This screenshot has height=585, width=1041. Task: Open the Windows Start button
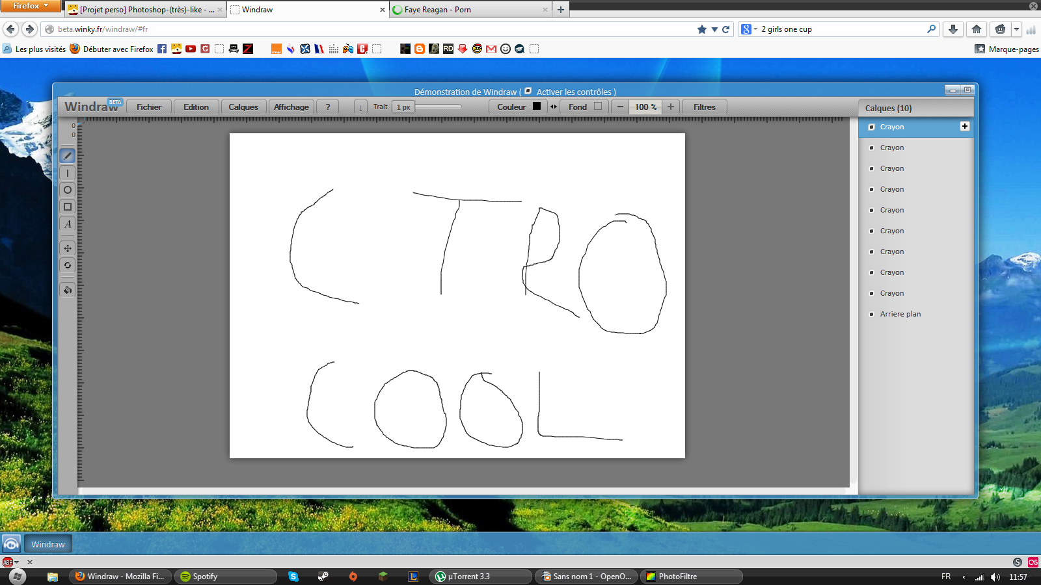tap(18, 577)
